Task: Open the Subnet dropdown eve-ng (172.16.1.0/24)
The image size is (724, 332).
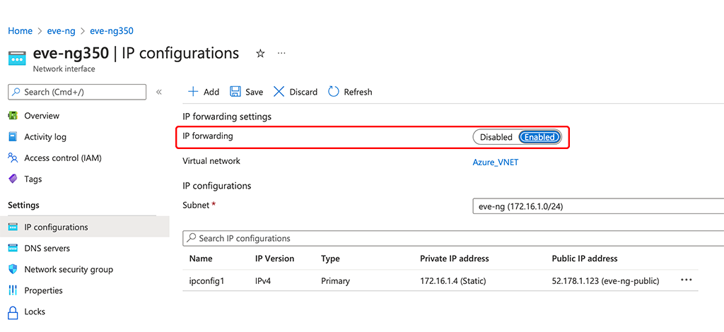Action: [x=598, y=206]
